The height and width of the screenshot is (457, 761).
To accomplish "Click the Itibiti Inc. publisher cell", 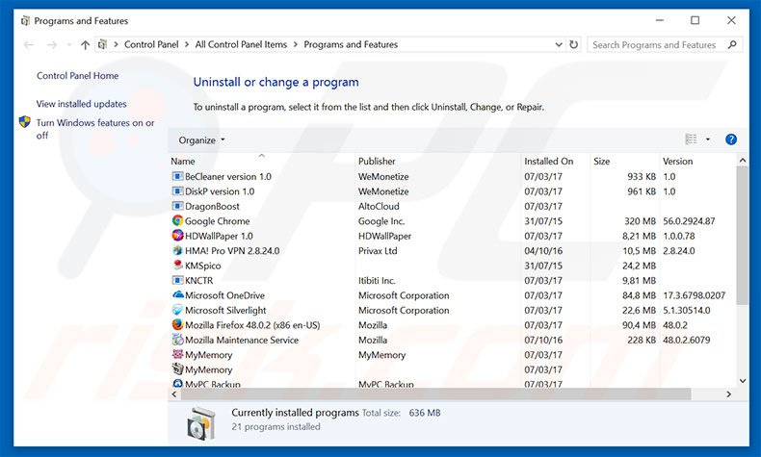I will [377, 280].
